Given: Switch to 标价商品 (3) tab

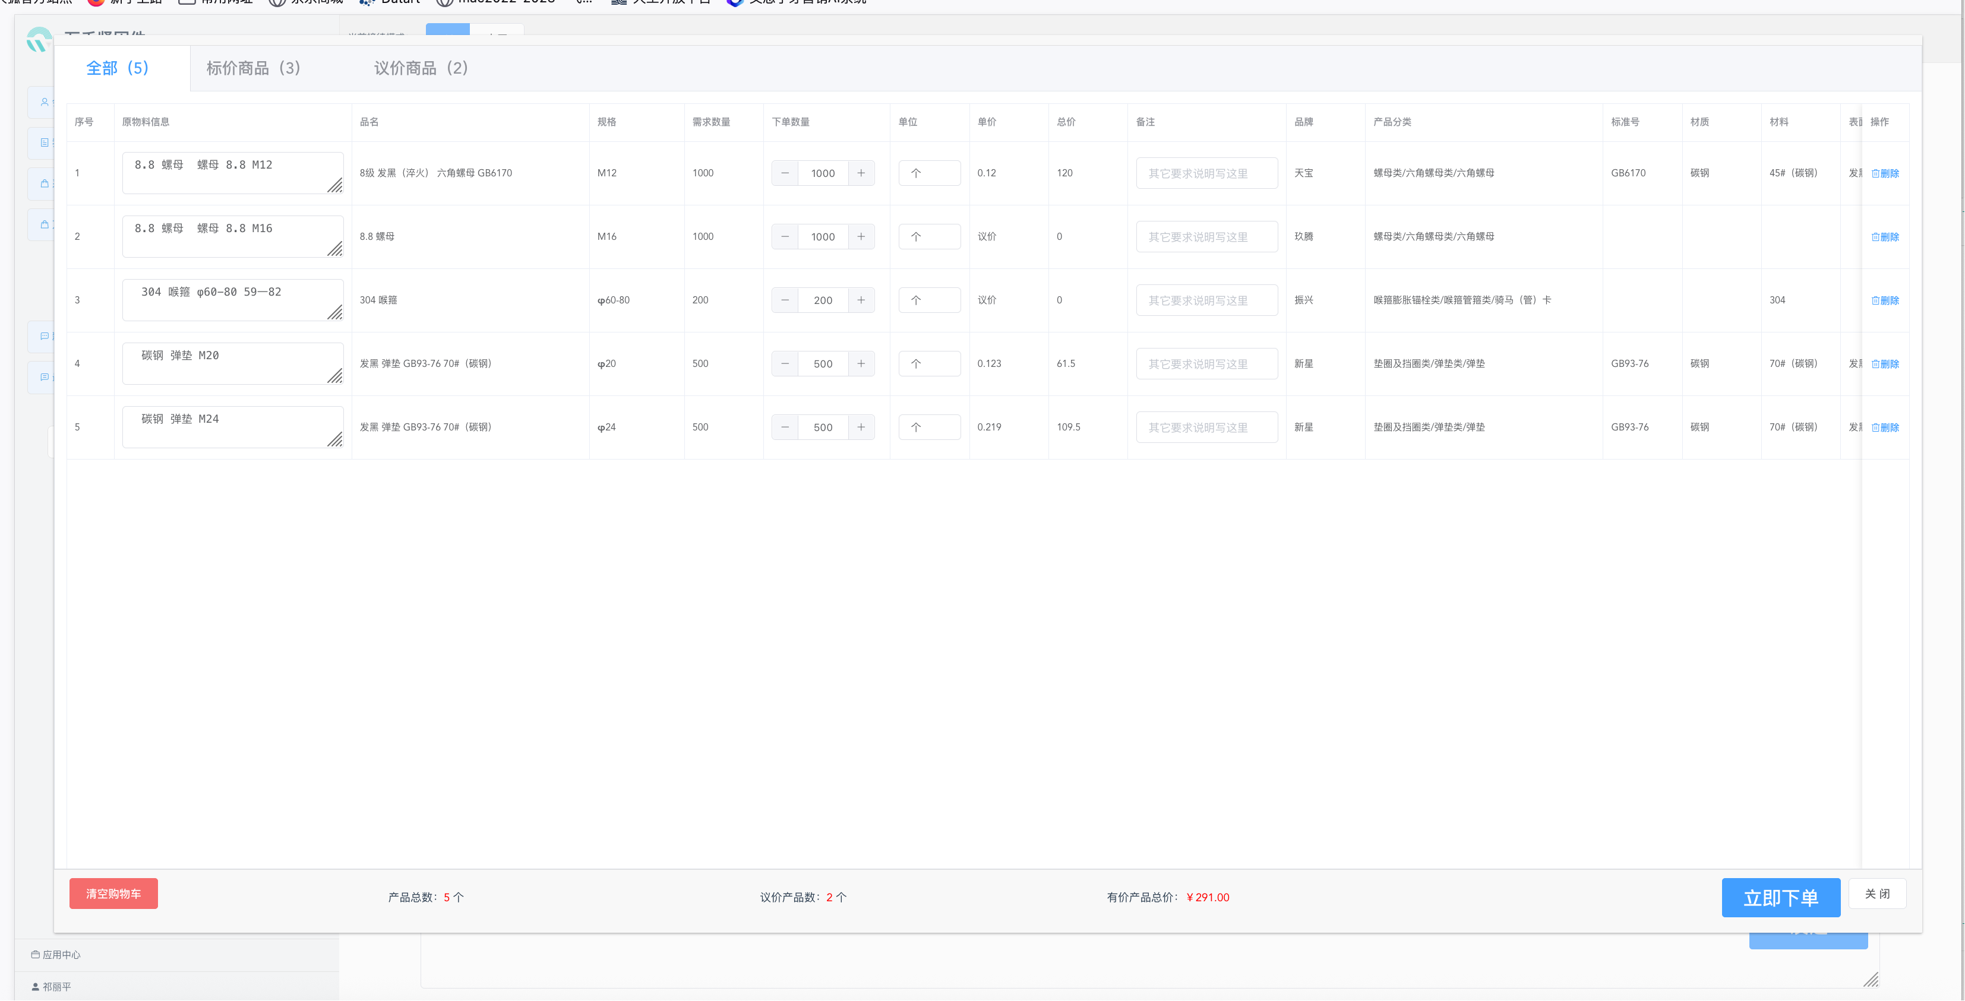Looking at the screenshot, I should [253, 69].
